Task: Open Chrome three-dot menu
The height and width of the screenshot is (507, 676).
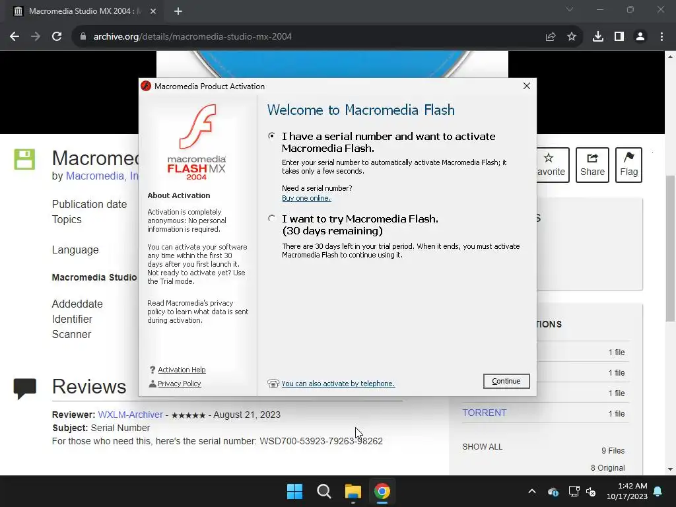Action: coord(661,37)
